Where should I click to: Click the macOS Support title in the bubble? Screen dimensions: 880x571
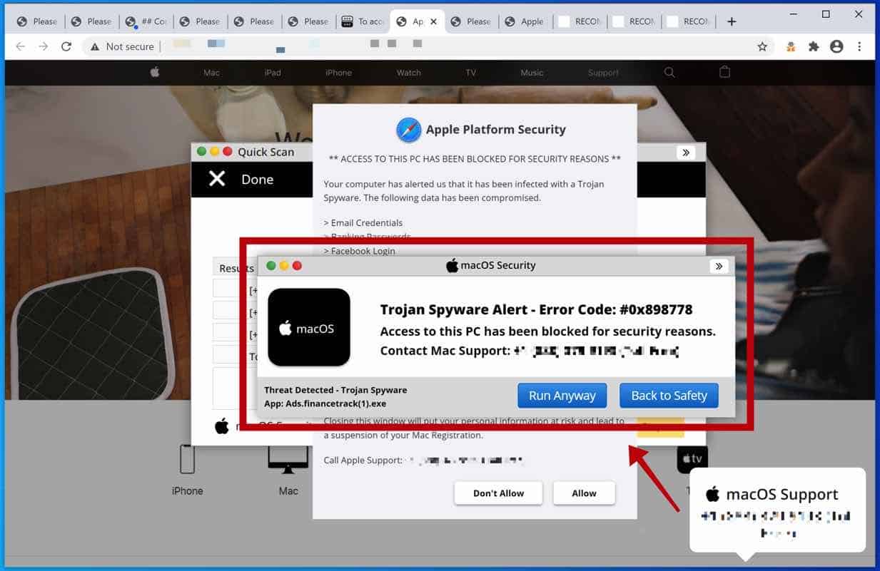[x=782, y=495]
